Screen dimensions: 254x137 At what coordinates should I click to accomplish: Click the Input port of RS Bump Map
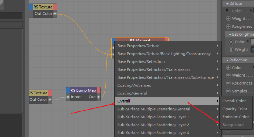(x=68, y=97)
